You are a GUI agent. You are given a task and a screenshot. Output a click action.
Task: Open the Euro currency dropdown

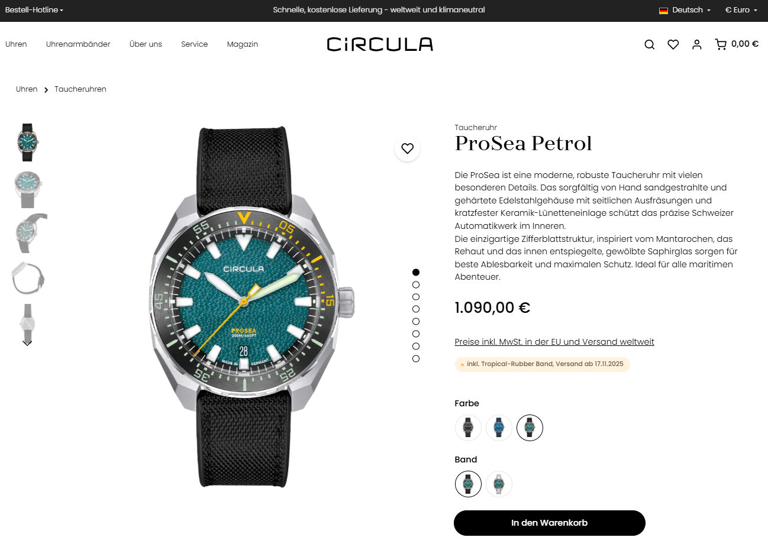(x=741, y=10)
